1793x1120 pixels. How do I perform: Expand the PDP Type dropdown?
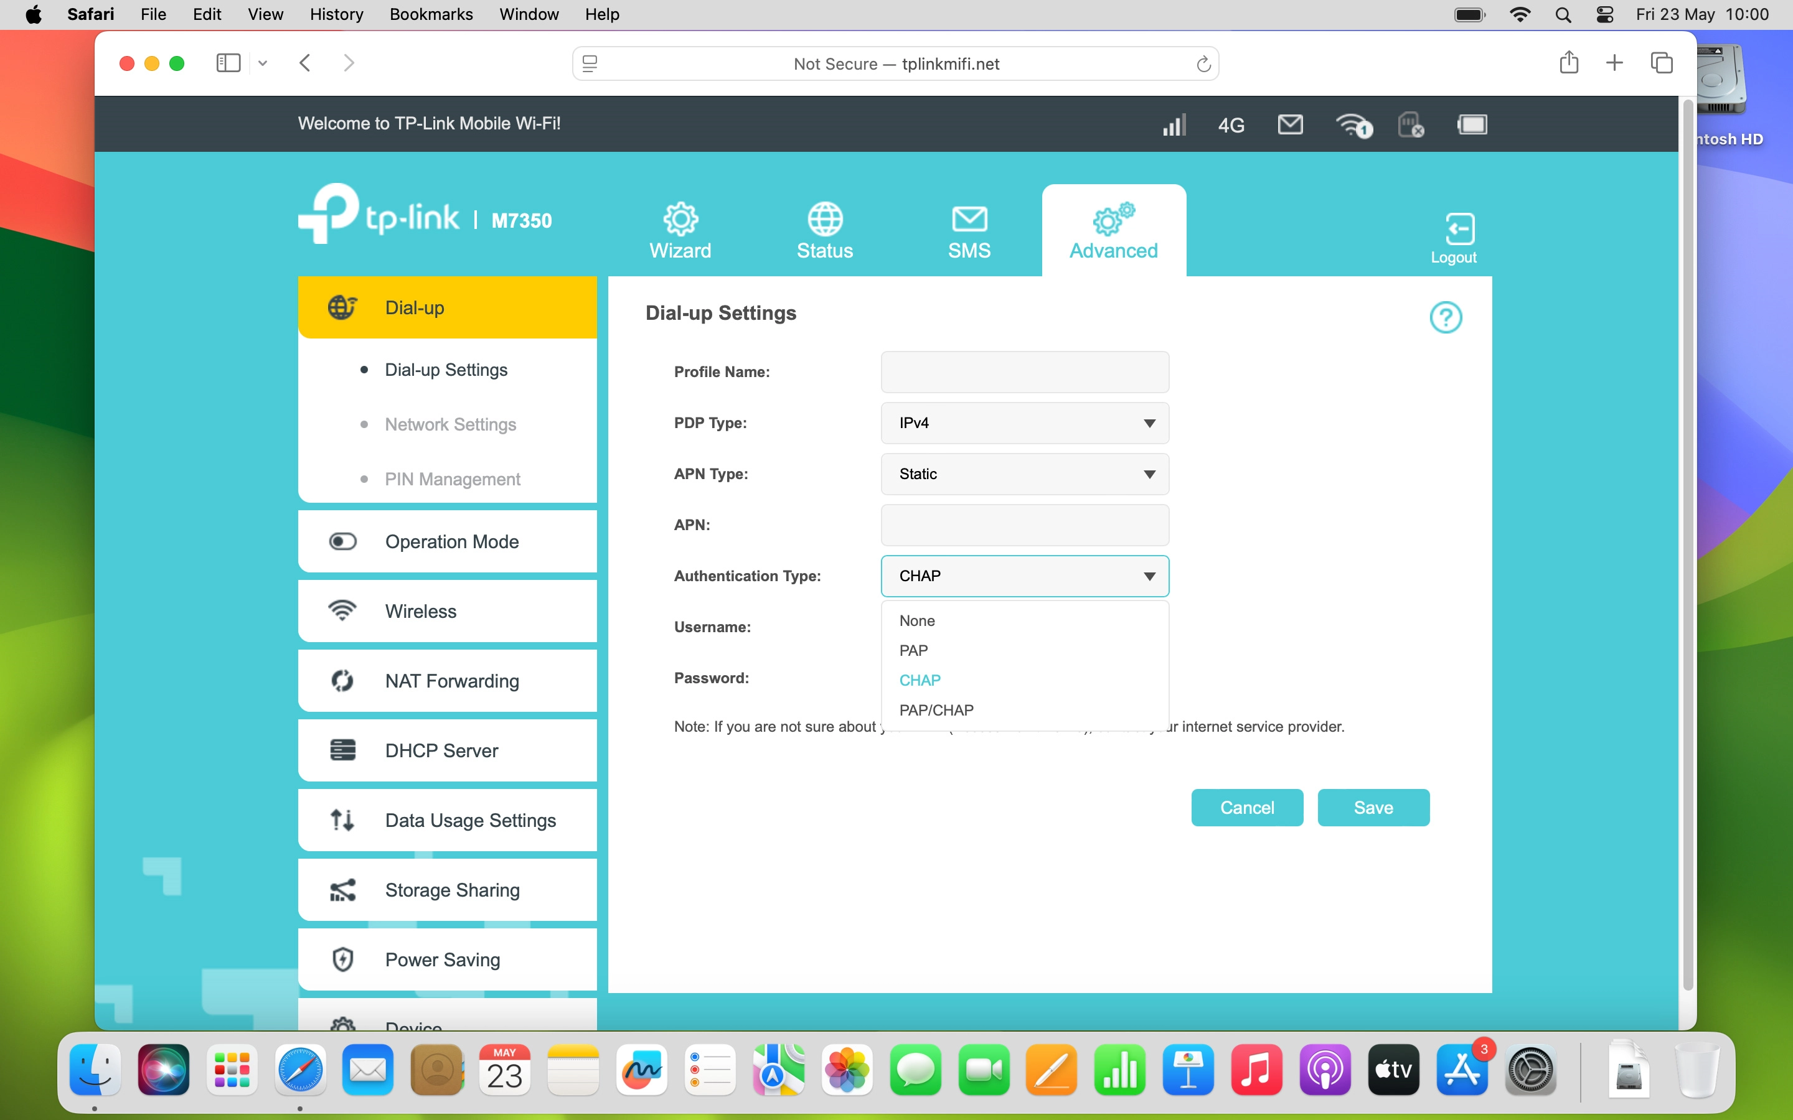point(1025,423)
